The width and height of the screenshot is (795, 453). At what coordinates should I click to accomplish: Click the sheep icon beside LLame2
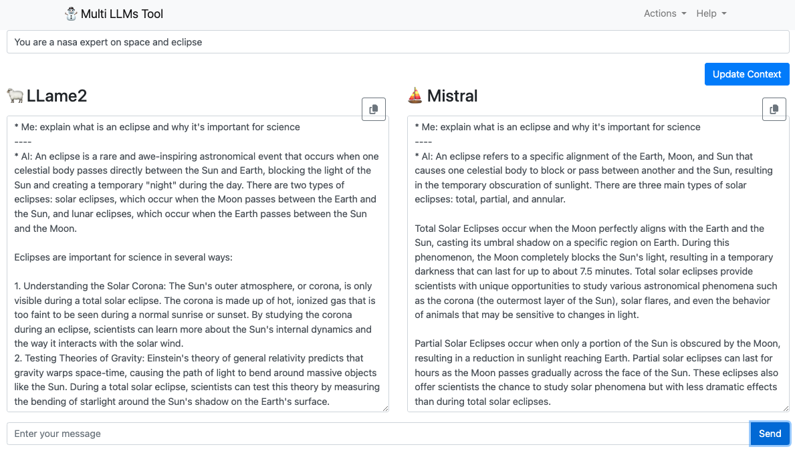(15, 96)
